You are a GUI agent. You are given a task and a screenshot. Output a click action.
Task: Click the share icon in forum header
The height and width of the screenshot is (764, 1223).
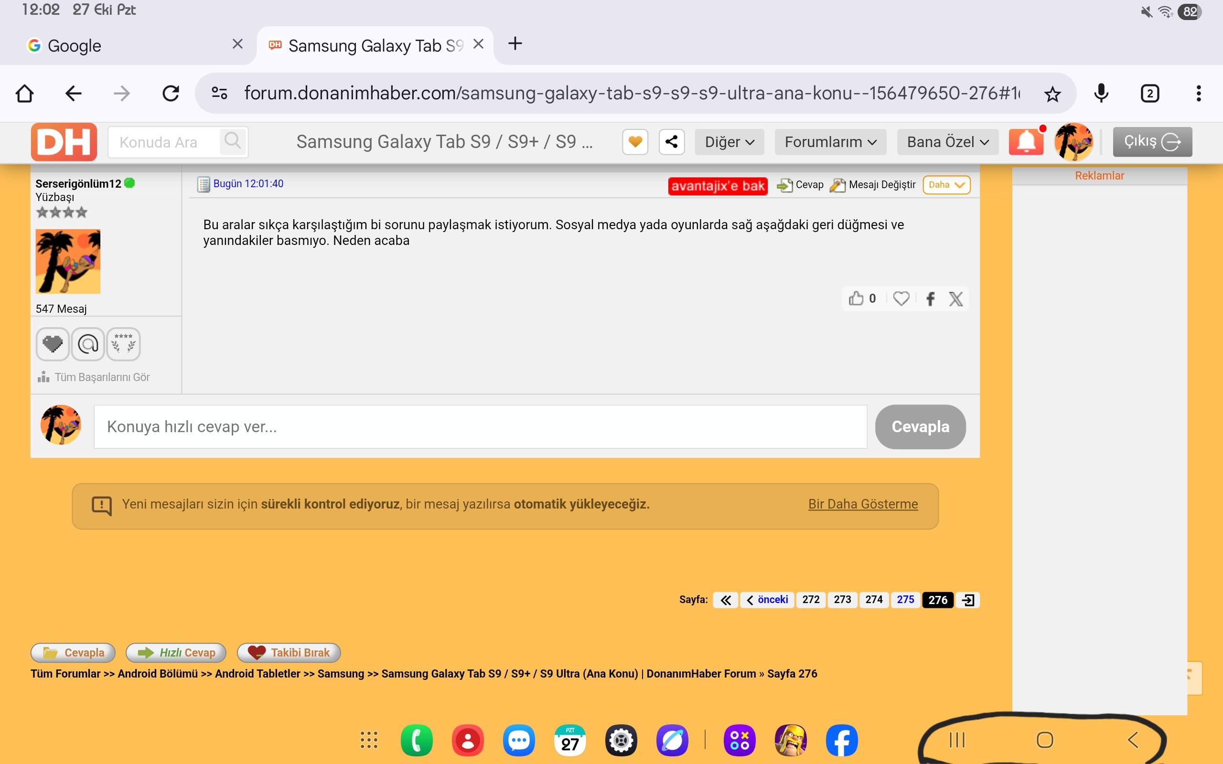[672, 142]
